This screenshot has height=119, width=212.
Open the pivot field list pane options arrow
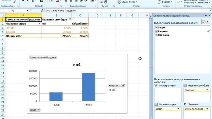tap(206, 16)
